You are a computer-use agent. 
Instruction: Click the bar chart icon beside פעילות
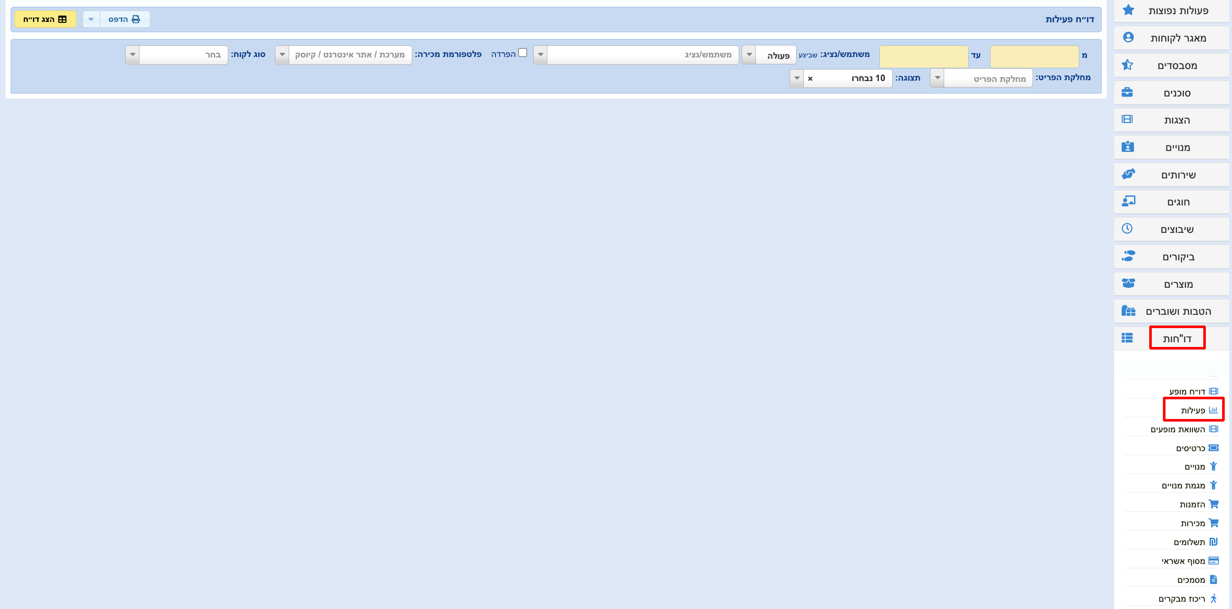pos(1214,410)
